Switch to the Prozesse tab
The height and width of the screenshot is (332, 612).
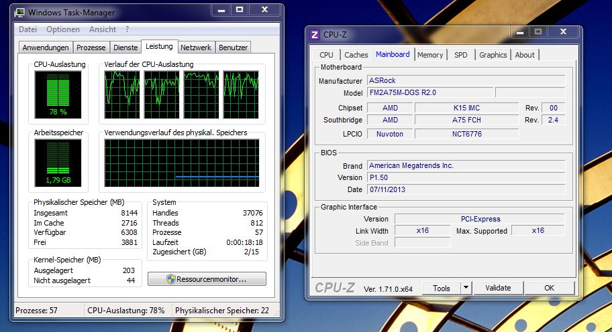tap(91, 48)
